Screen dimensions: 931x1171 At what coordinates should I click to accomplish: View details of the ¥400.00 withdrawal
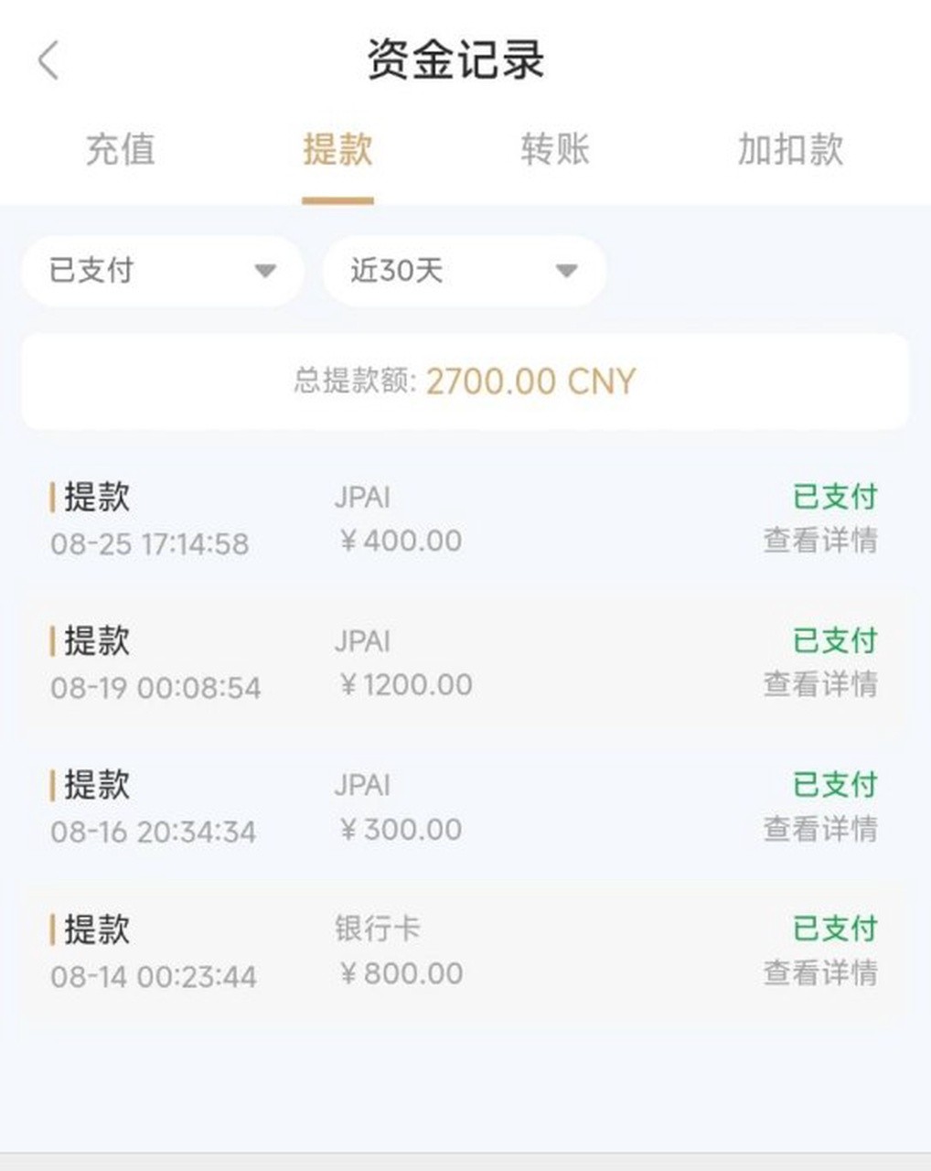[820, 541]
